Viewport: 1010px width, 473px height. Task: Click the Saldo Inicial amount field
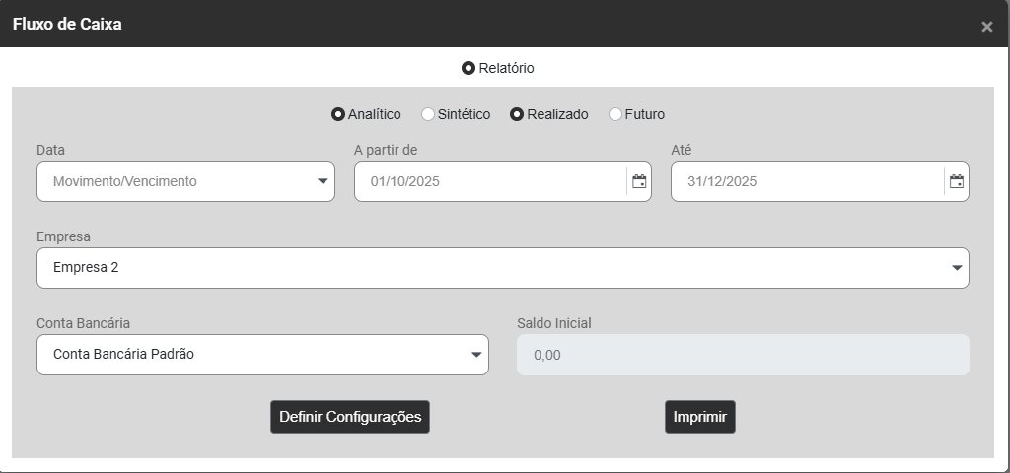point(742,355)
